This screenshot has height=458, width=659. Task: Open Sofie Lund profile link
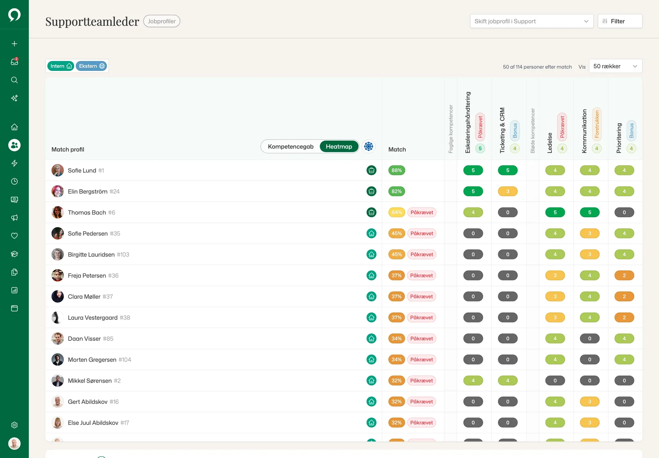click(82, 170)
